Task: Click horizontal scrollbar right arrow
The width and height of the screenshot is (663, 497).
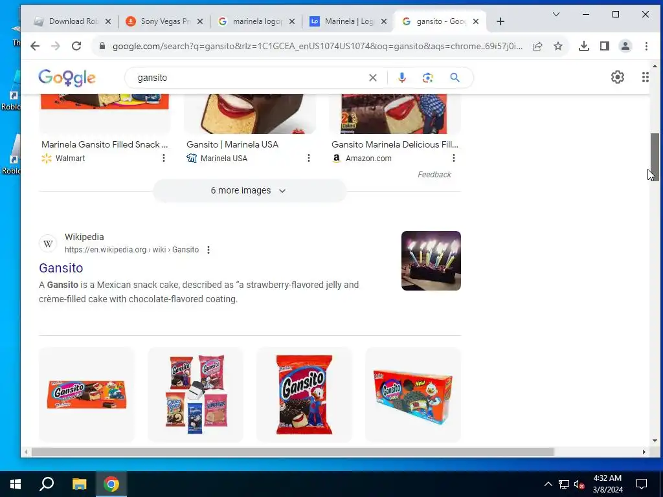Action: pyautogui.click(x=644, y=452)
